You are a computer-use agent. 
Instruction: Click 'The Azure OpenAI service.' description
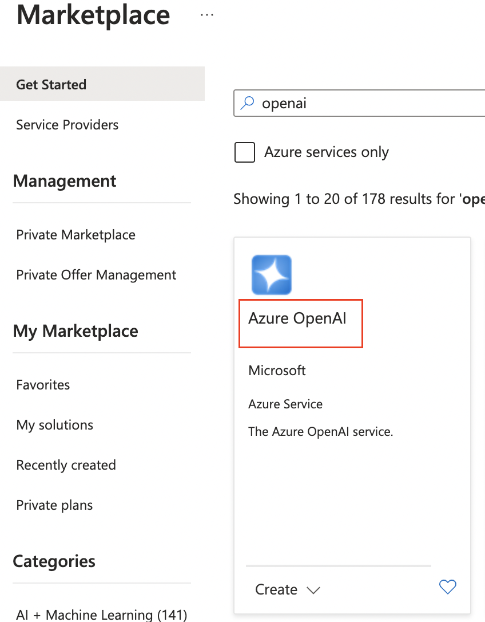point(320,432)
